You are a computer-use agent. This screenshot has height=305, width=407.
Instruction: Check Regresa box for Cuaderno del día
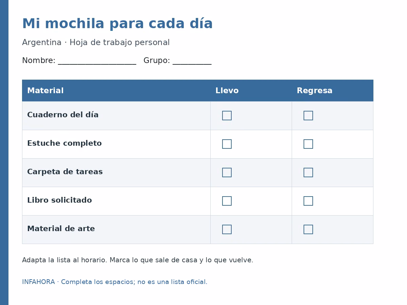pyautogui.click(x=308, y=116)
